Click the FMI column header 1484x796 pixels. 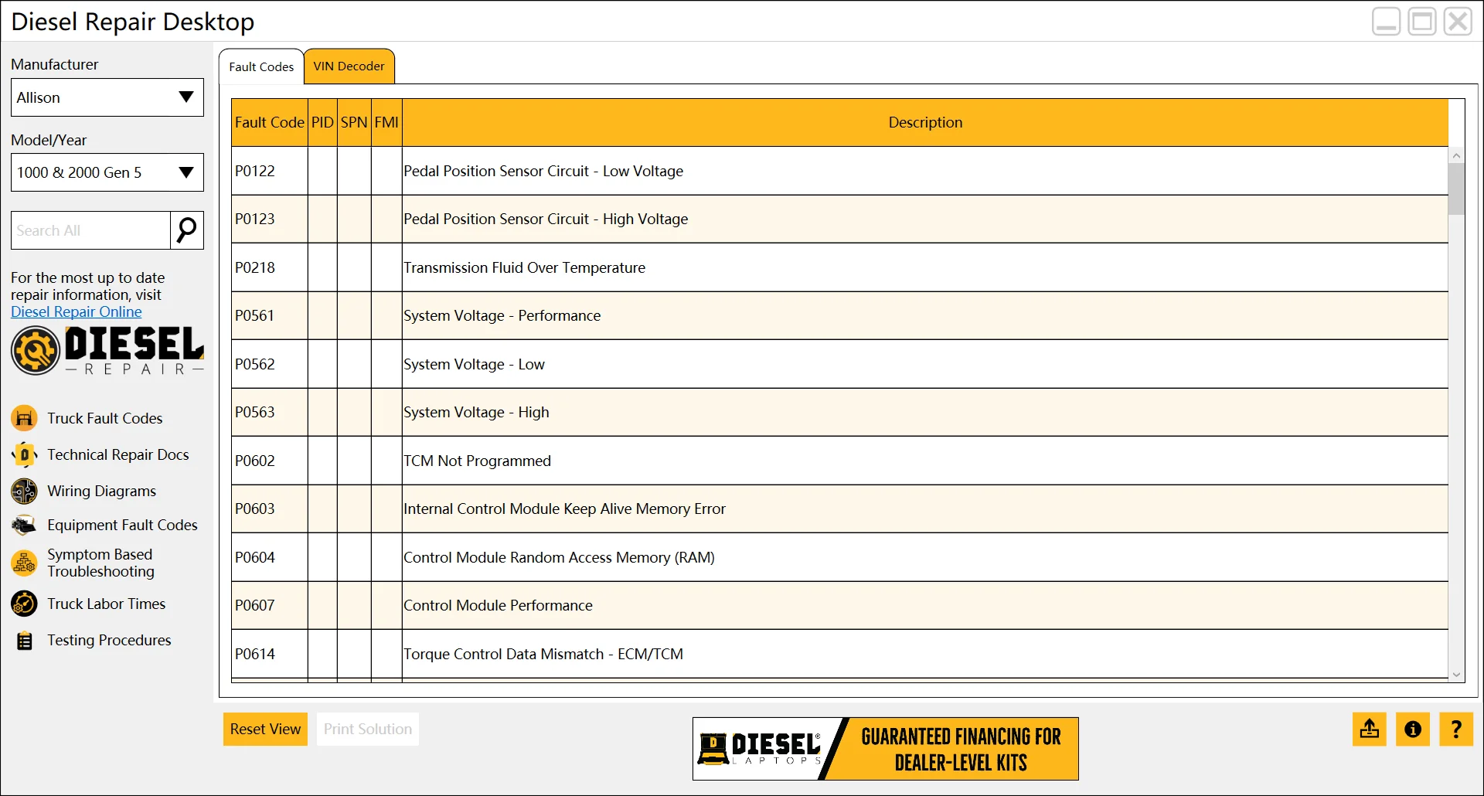386,122
